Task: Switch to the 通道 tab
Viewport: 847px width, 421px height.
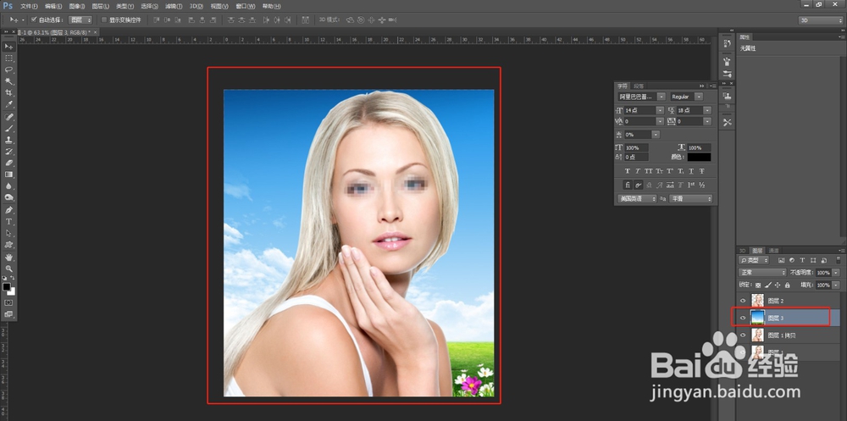Action: (x=773, y=251)
